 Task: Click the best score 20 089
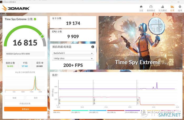pos(39,66)
